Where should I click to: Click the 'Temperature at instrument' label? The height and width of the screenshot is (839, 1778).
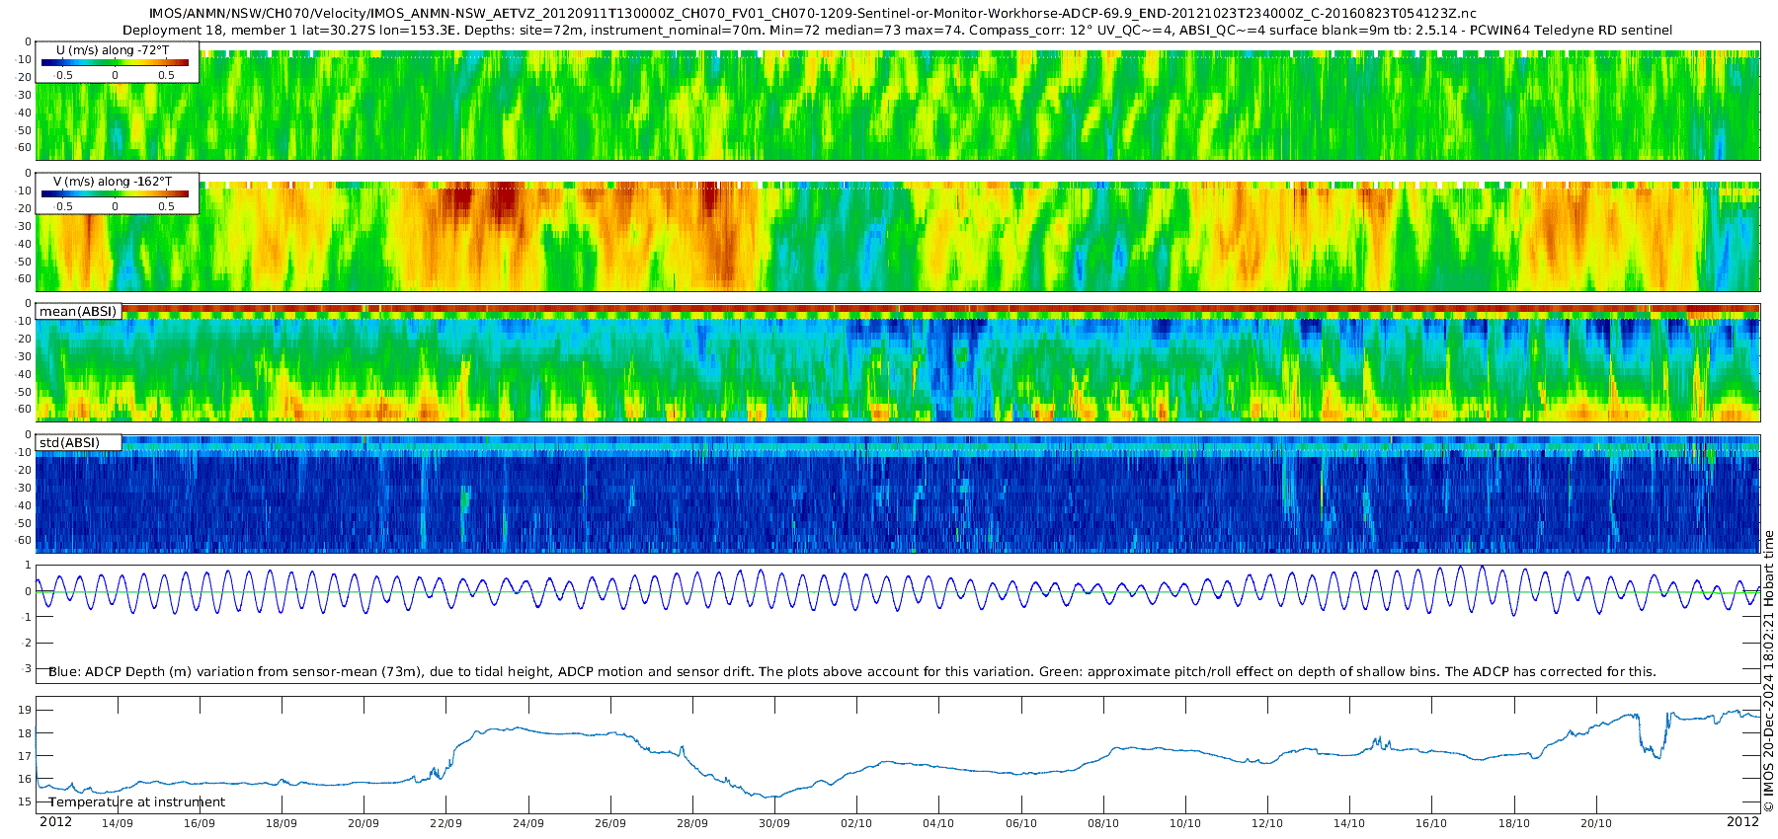coord(136,802)
